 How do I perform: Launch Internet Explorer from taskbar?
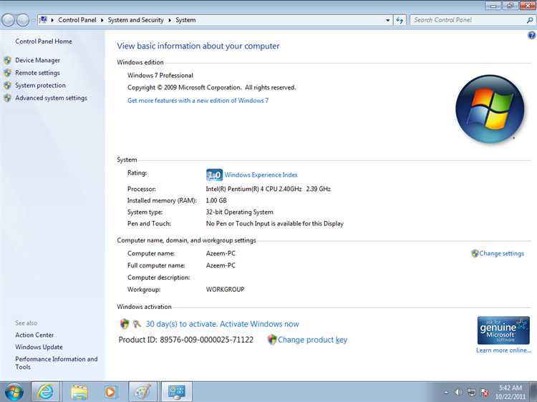[x=46, y=392]
